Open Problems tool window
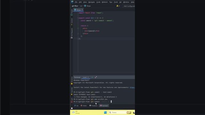This screenshot has width=205, height=115. [x=93, y=106]
